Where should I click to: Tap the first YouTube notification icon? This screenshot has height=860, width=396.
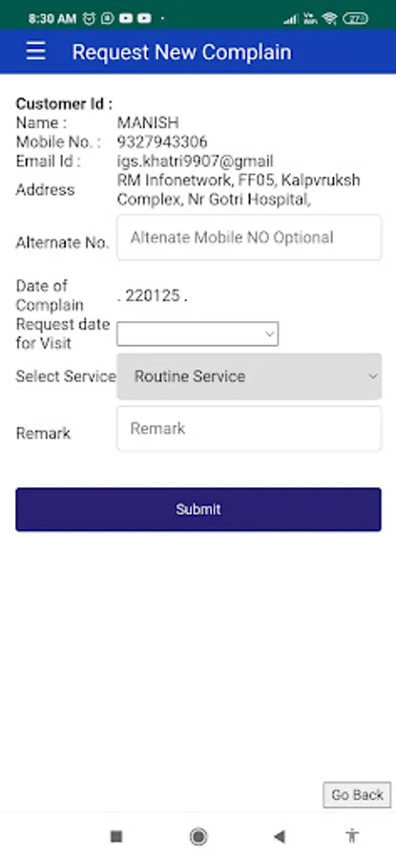point(126,19)
